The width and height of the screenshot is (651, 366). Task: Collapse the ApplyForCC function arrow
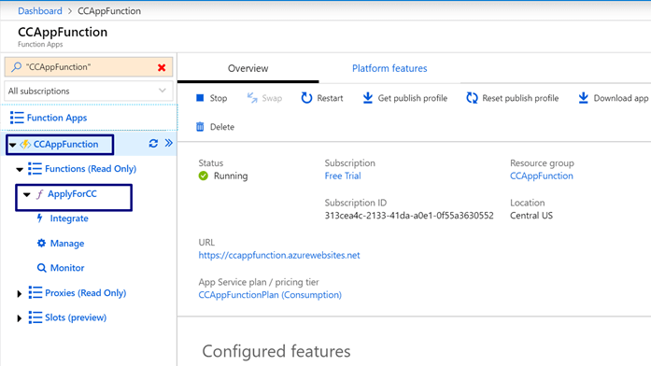[27, 194]
